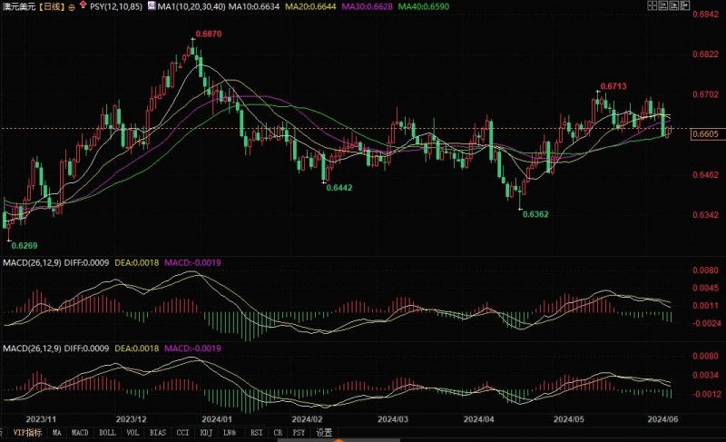The image size is (726, 442).
Task: Click the pink indicator icon before MA1
Action: pyautogui.click(x=152, y=6)
